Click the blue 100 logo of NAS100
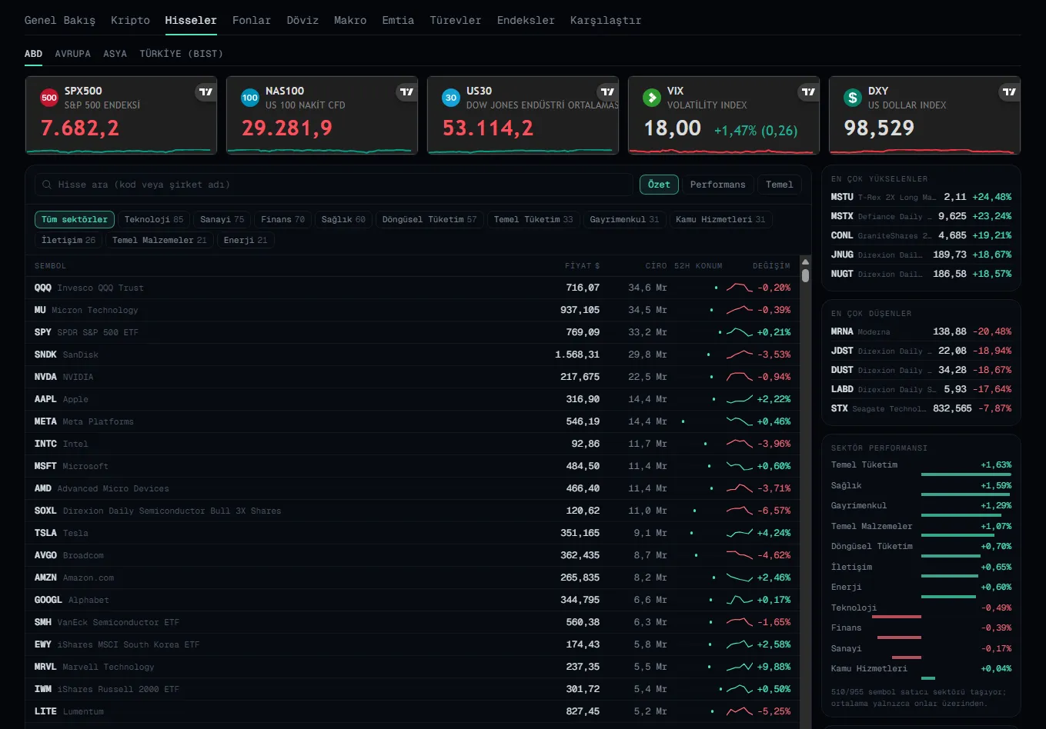The height and width of the screenshot is (729, 1046). (x=250, y=98)
